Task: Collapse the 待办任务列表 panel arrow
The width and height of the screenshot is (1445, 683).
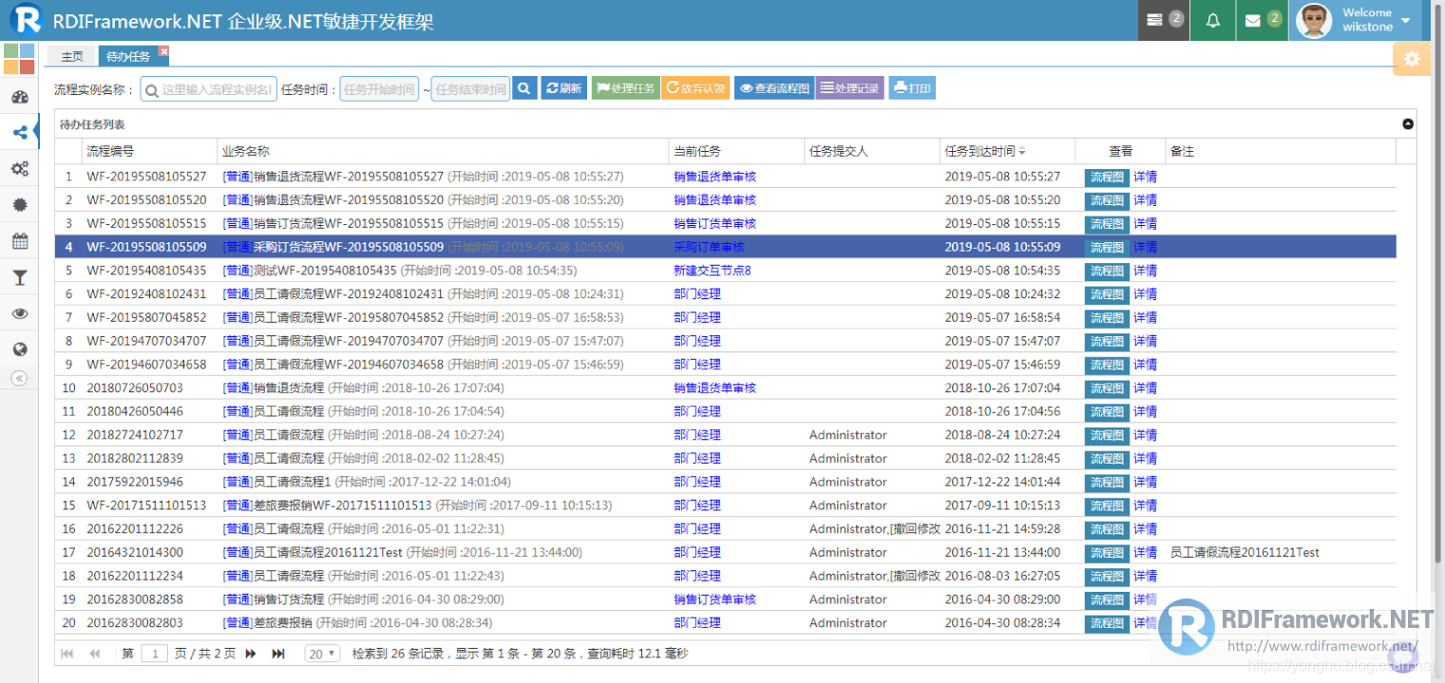Action: (1408, 123)
